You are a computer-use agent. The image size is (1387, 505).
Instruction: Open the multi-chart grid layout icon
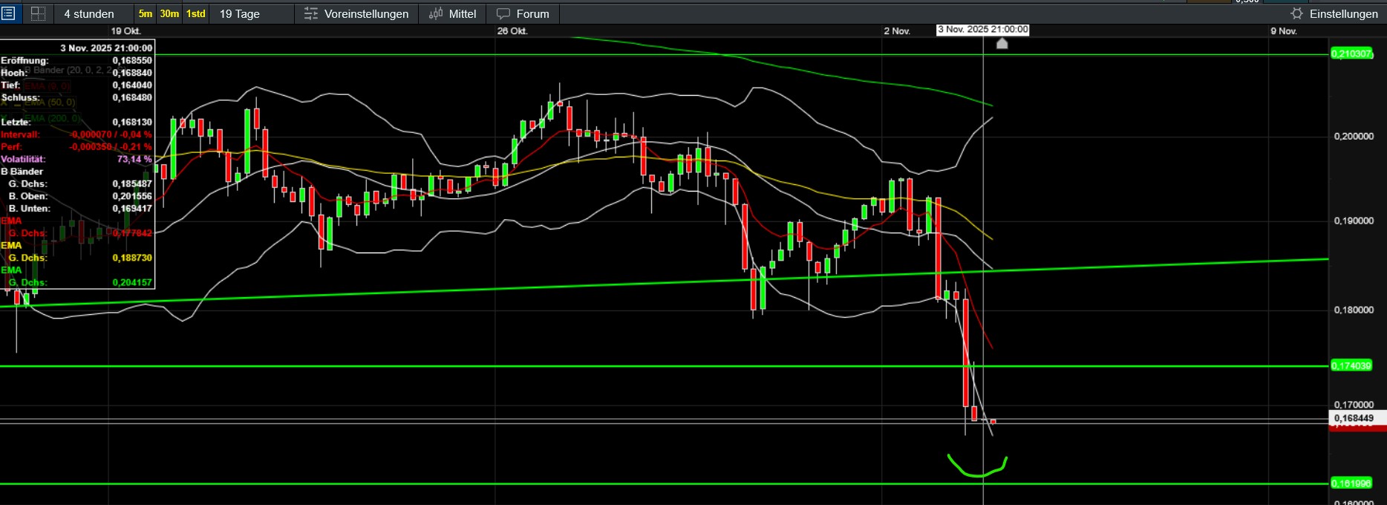pos(38,13)
